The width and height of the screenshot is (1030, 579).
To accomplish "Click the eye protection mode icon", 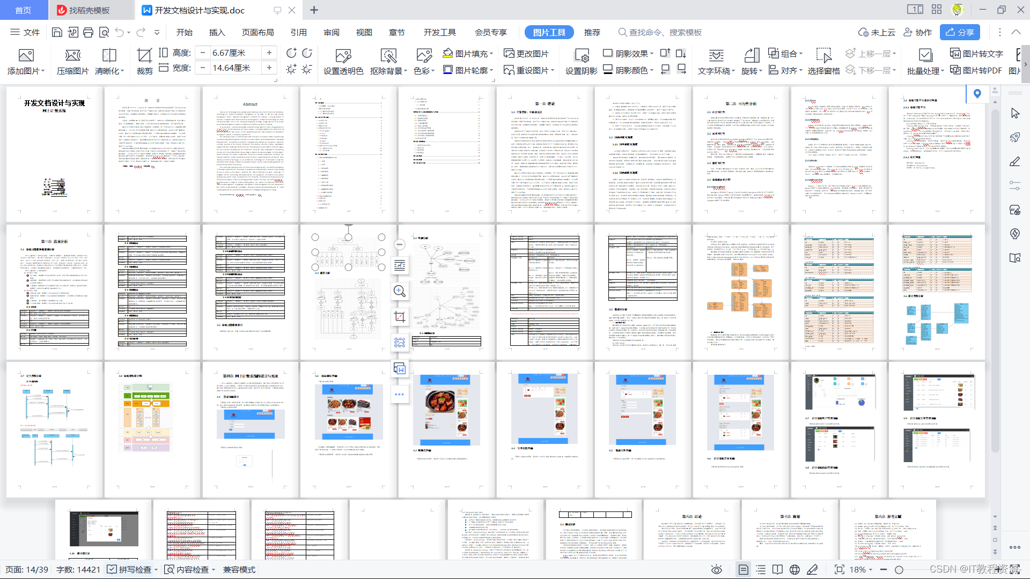I will click(x=717, y=569).
